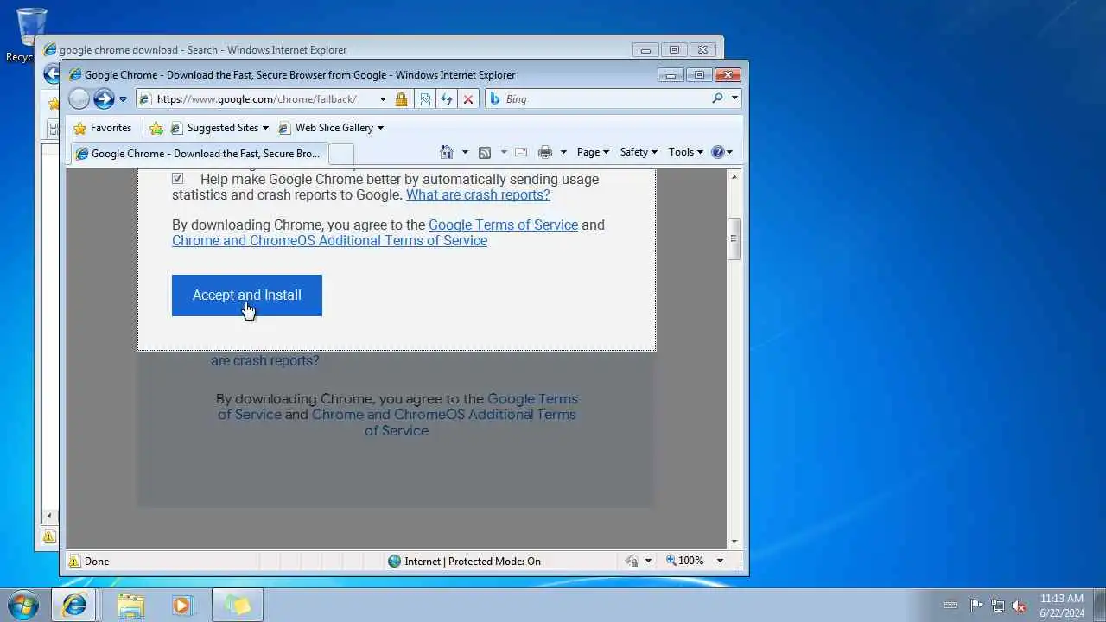Click the RSS Feeds icon
The image size is (1106, 622).
485,152
